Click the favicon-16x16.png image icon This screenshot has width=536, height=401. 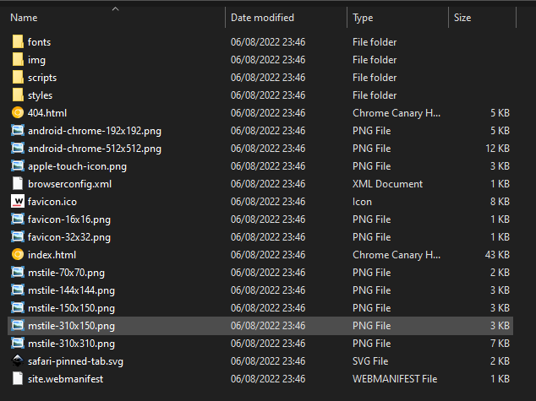18,219
